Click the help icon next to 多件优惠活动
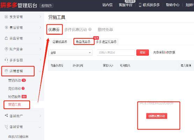The height and width of the screenshot is (140, 194). [x=90, y=29]
